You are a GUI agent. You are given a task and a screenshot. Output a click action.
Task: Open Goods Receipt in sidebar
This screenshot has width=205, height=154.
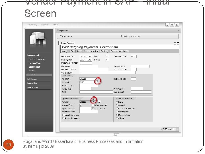34,67
